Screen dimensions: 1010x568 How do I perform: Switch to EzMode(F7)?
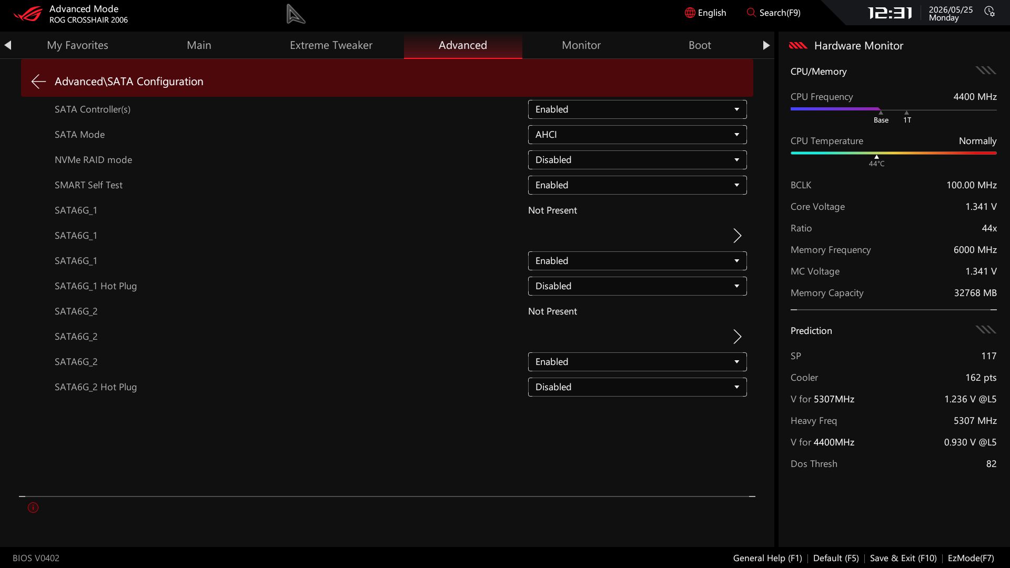(x=971, y=558)
